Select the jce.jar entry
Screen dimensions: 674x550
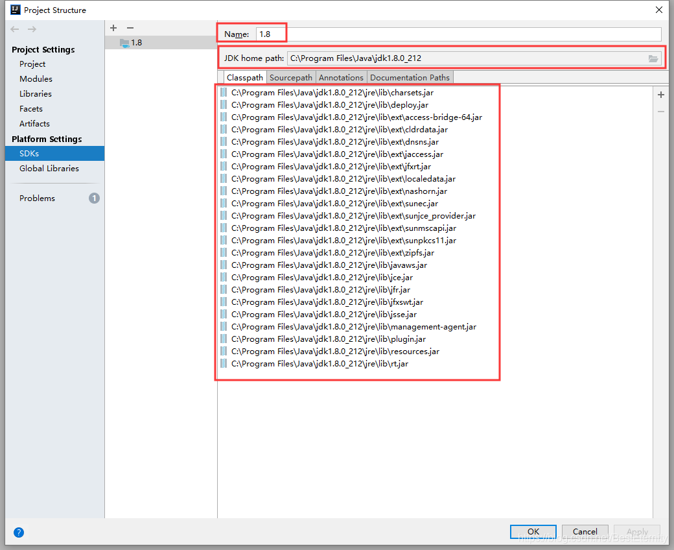tap(322, 278)
